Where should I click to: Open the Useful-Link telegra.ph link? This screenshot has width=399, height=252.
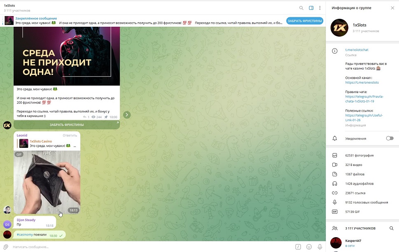click(364, 118)
